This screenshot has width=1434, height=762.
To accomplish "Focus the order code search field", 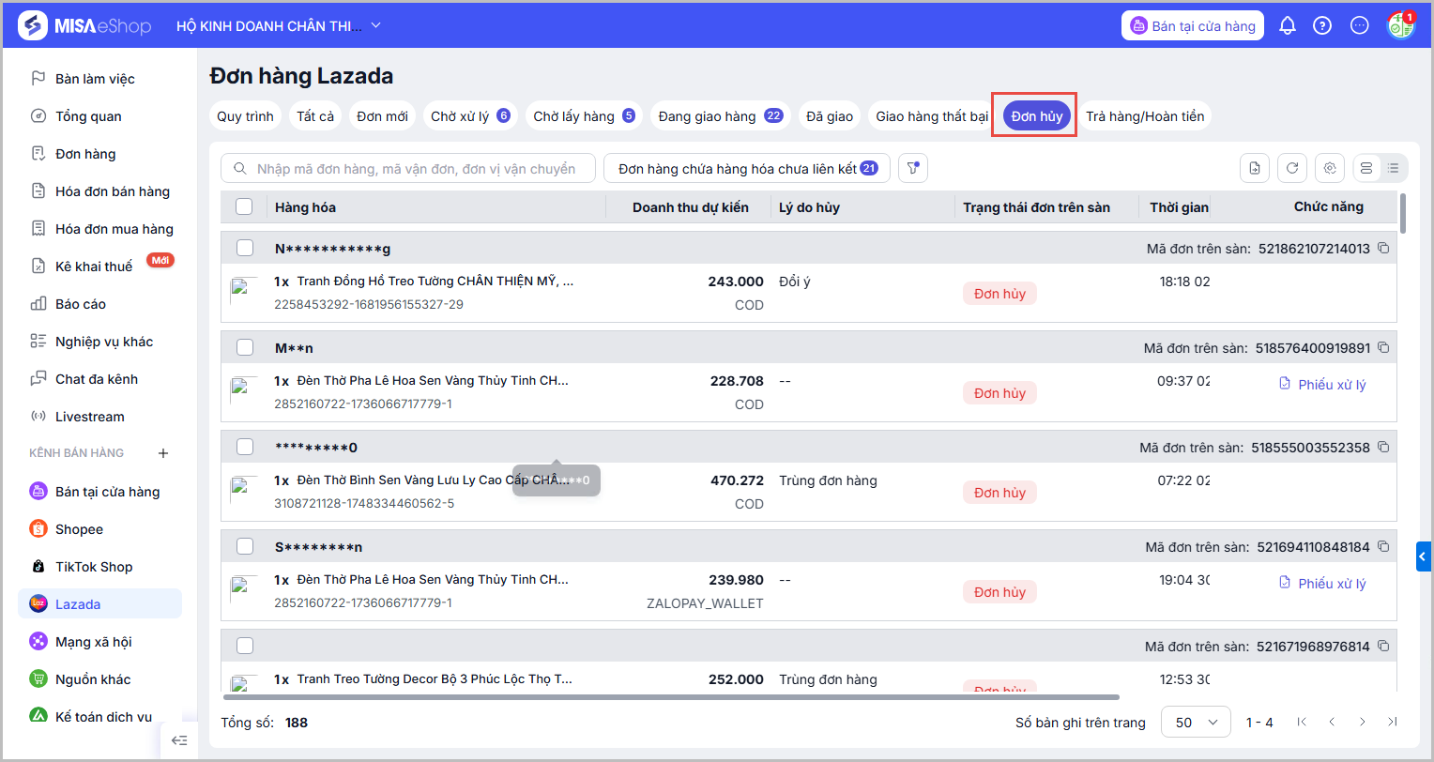I will click(408, 169).
